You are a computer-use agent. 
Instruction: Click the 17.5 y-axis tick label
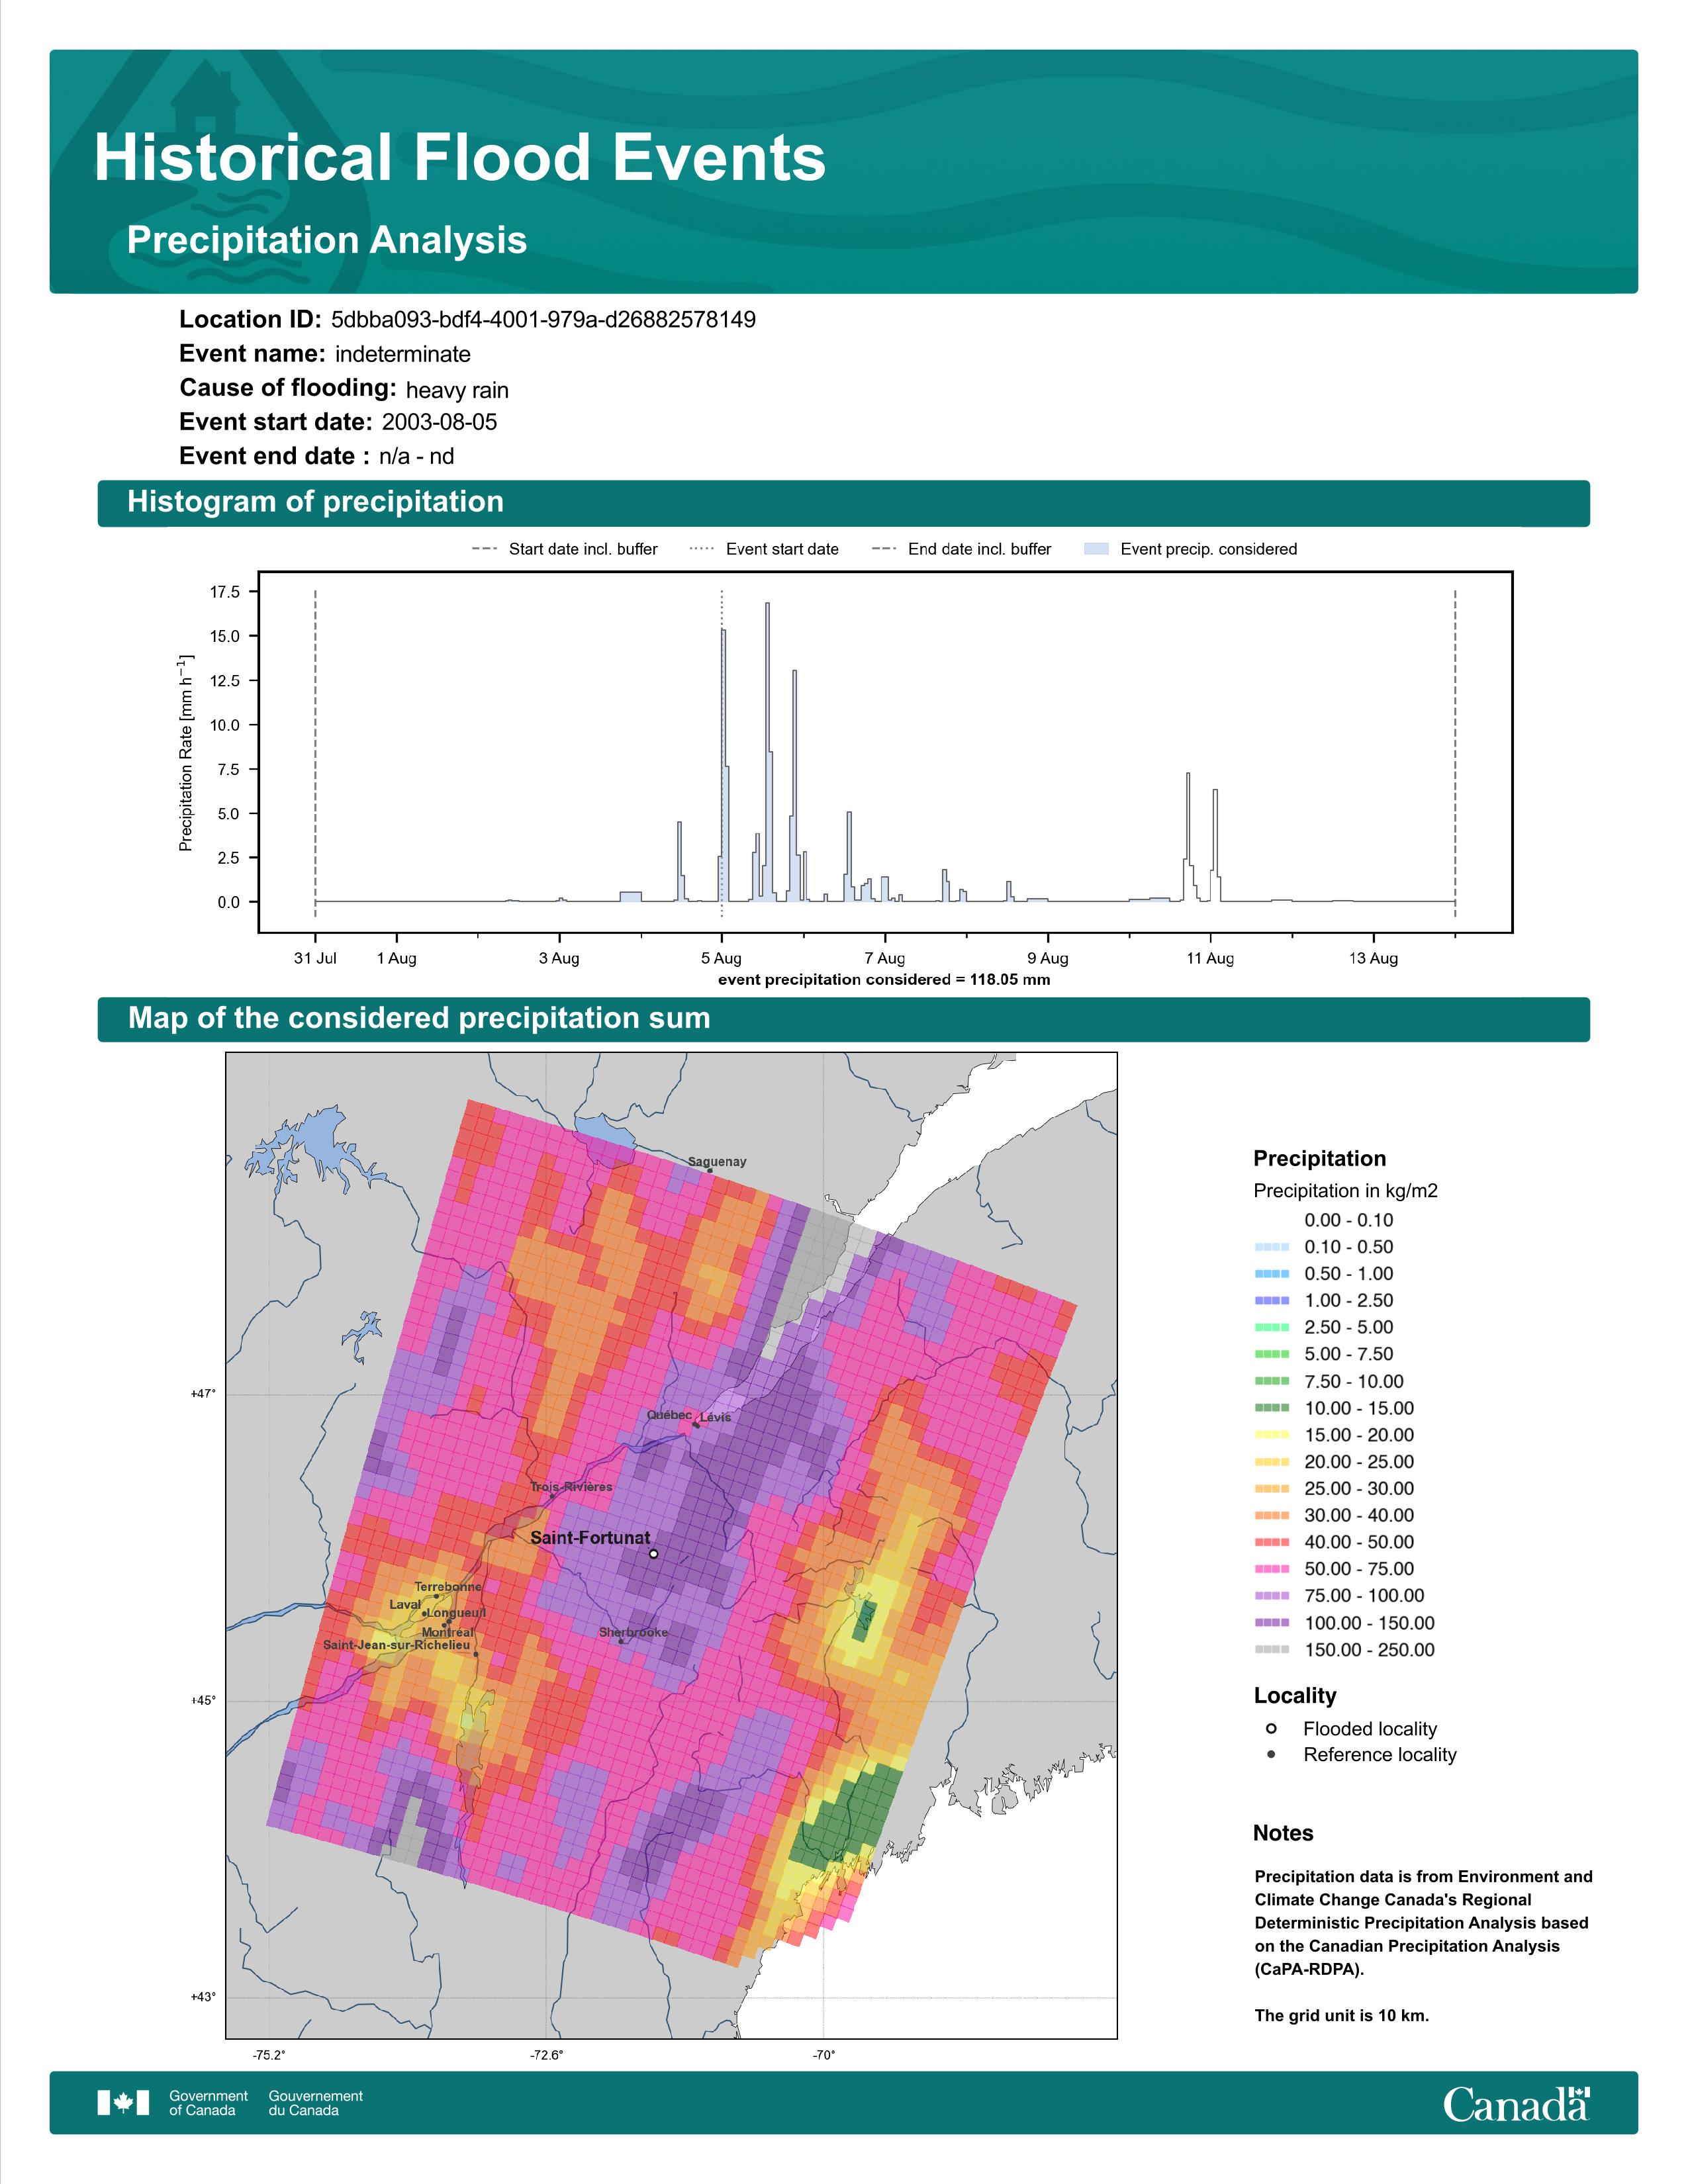pos(225,592)
